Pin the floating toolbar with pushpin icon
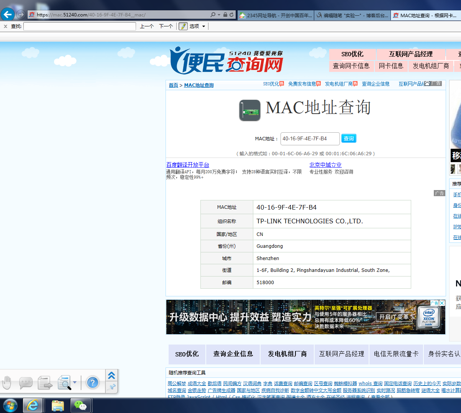Viewport: 461px width, 413px height. [x=112, y=387]
